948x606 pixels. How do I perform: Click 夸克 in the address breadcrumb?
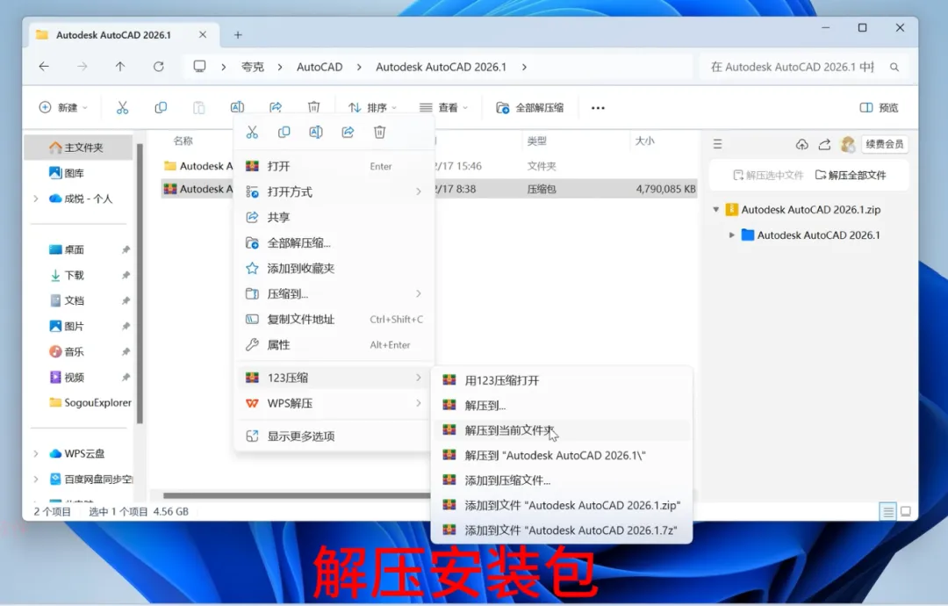point(253,67)
